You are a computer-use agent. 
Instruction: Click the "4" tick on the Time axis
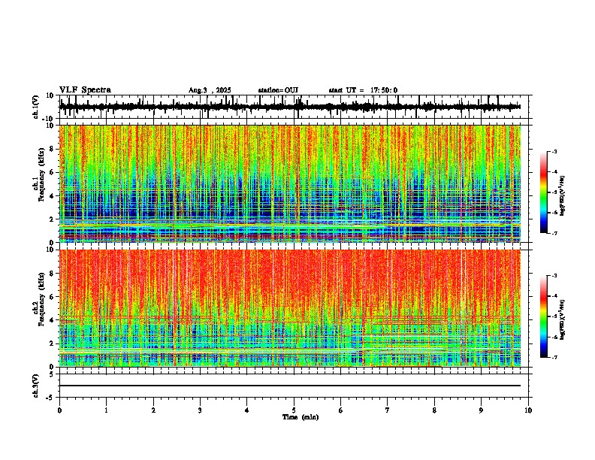pyautogui.click(x=247, y=410)
